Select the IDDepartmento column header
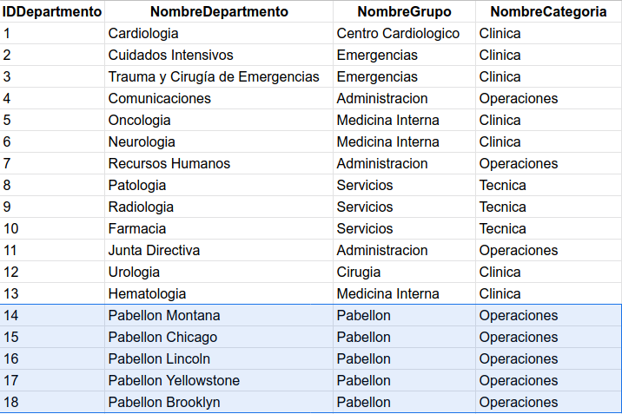The height and width of the screenshot is (414, 622). [52, 11]
